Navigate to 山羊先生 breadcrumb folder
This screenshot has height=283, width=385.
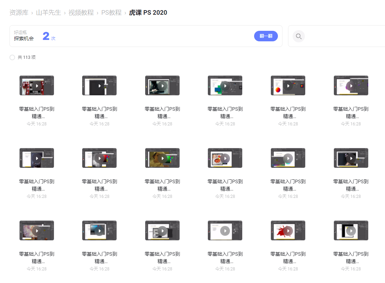tap(48, 13)
